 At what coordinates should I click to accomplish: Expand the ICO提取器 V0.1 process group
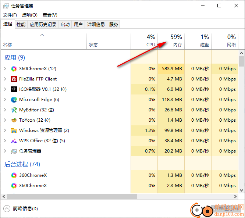click(x=5, y=89)
